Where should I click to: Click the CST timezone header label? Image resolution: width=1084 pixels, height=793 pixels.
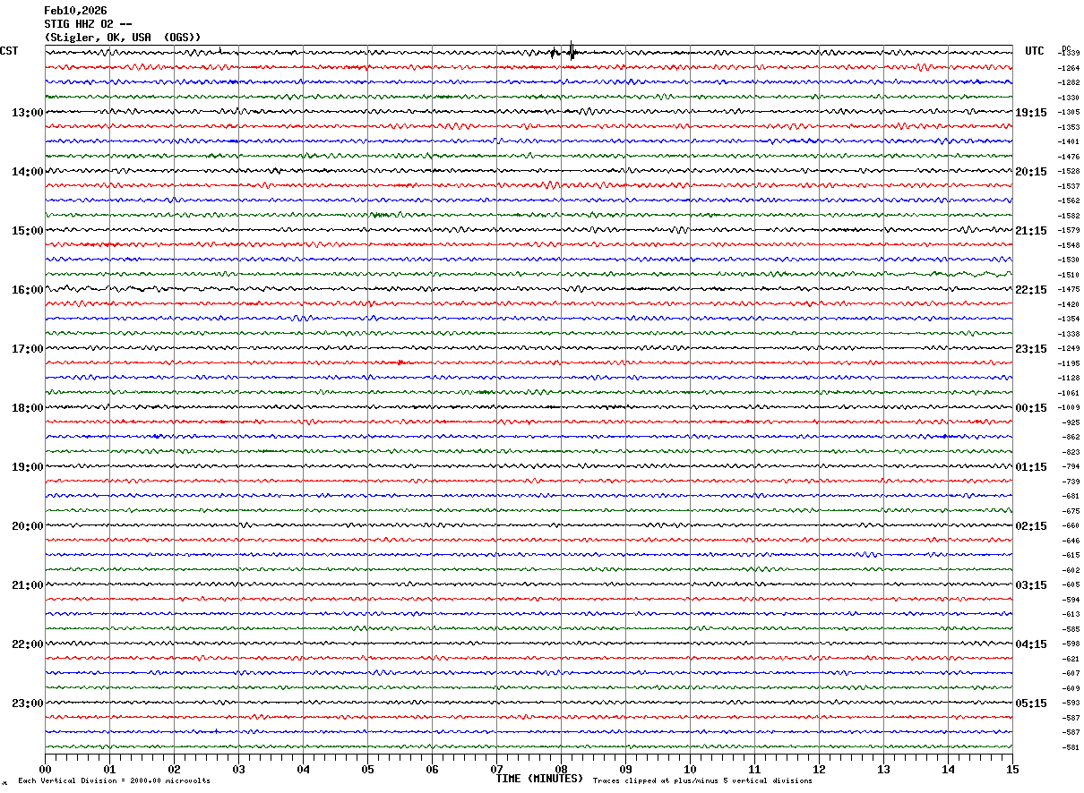click(9, 51)
